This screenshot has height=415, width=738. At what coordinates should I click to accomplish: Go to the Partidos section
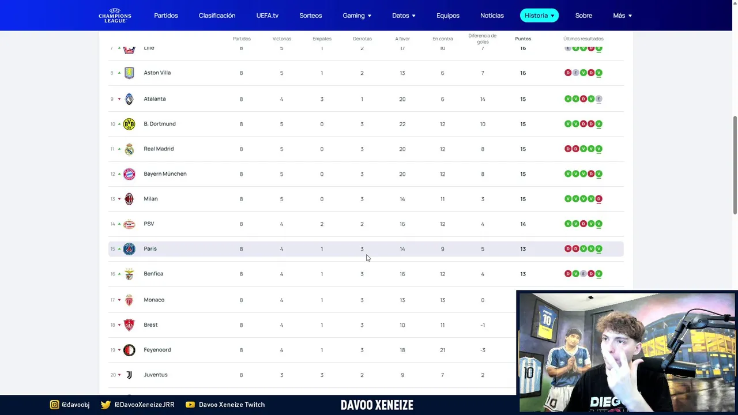[x=166, y=16]
